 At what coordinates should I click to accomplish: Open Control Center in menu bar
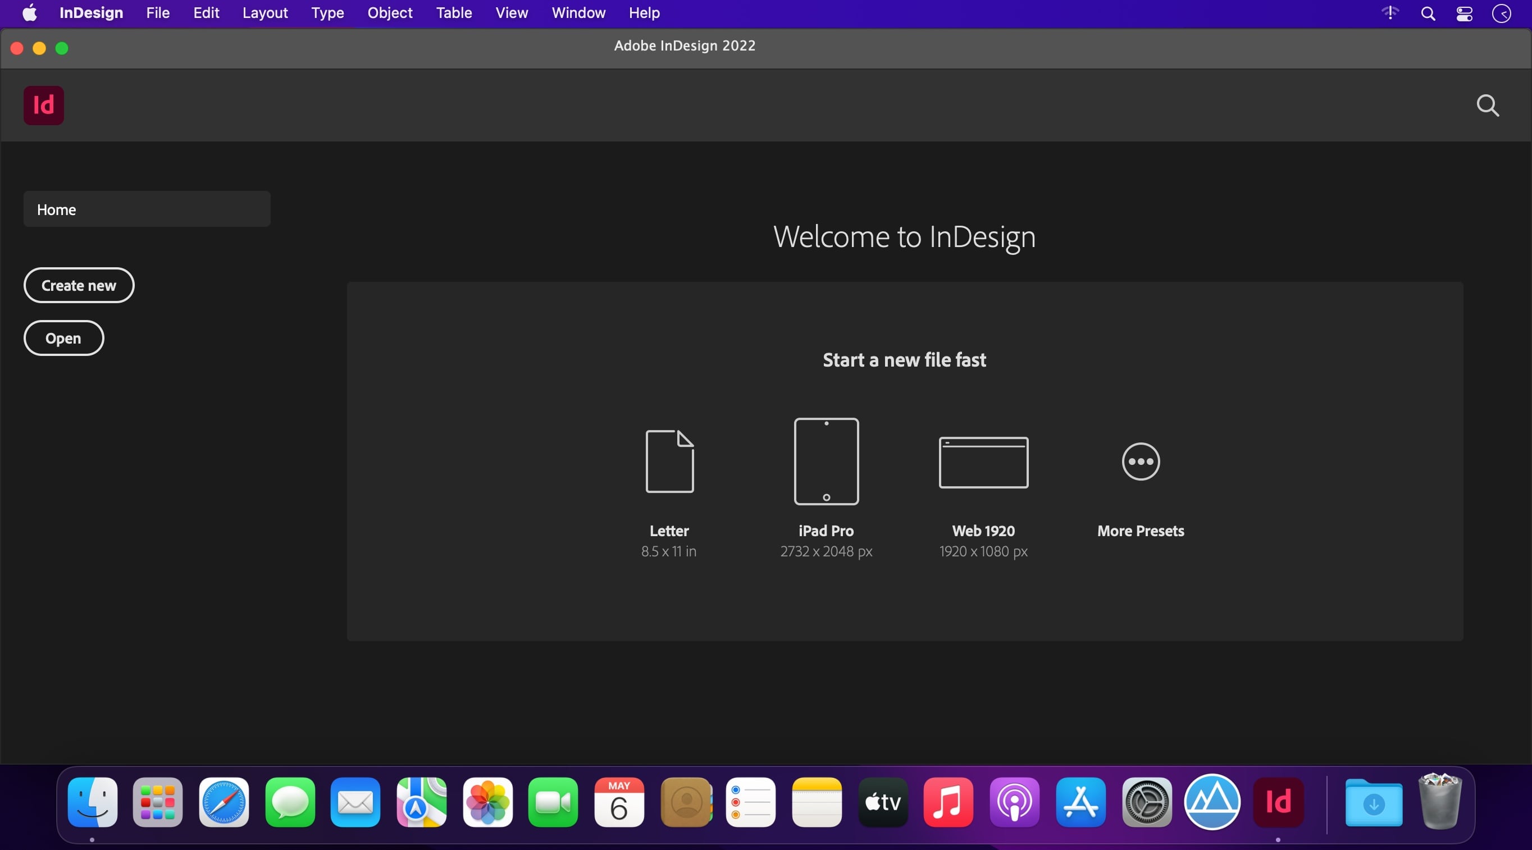coord(1464,13)
